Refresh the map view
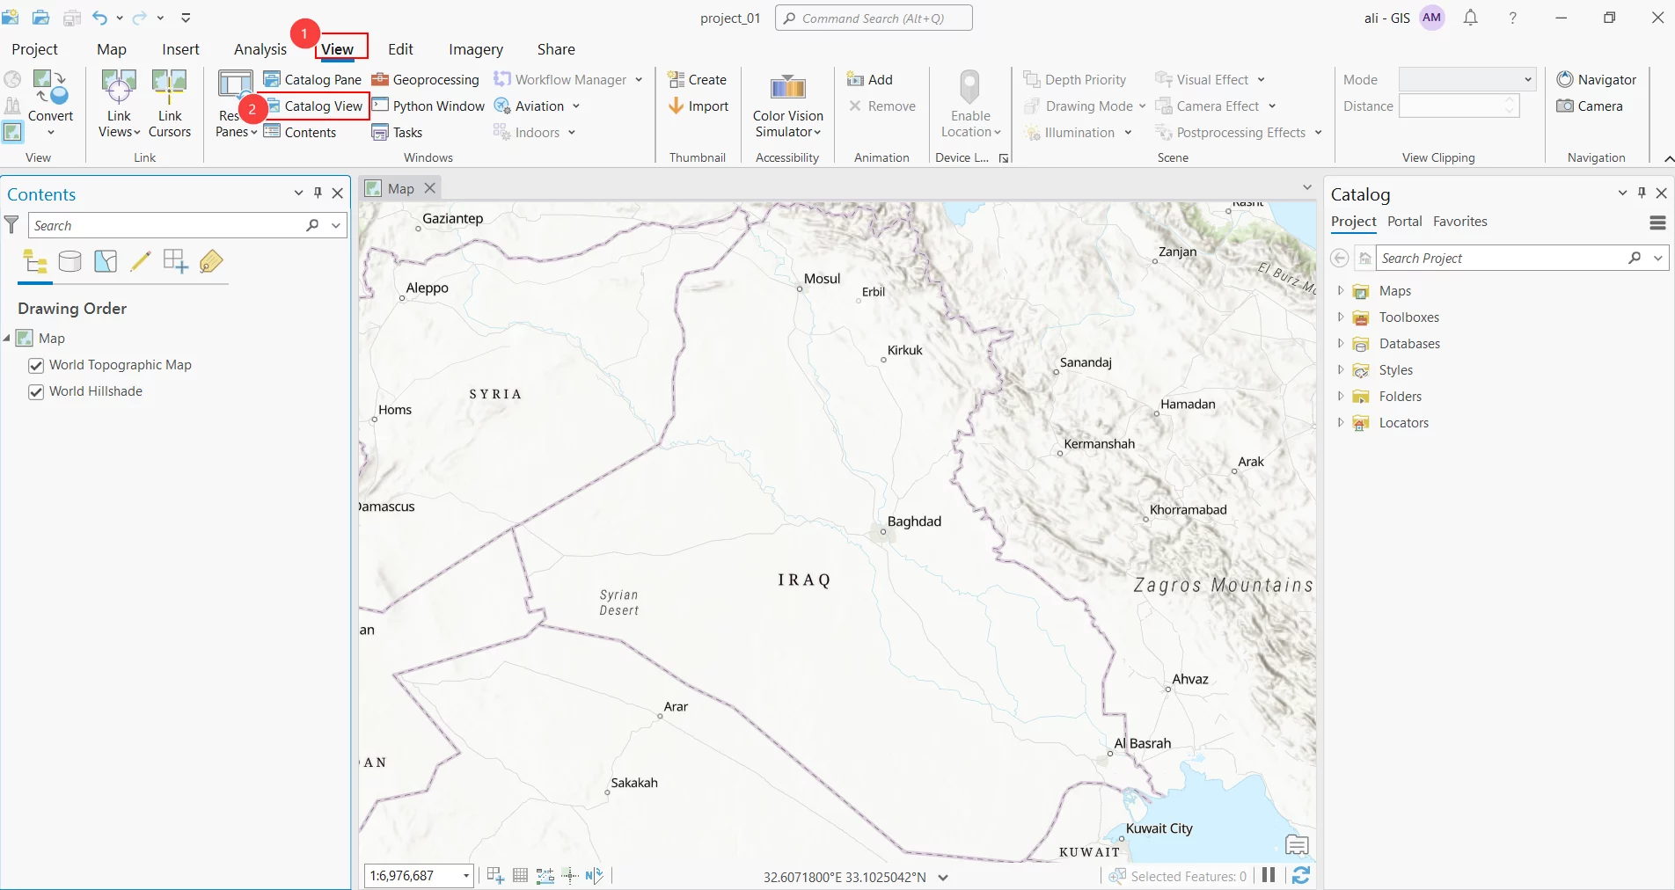 [1301, 875]
